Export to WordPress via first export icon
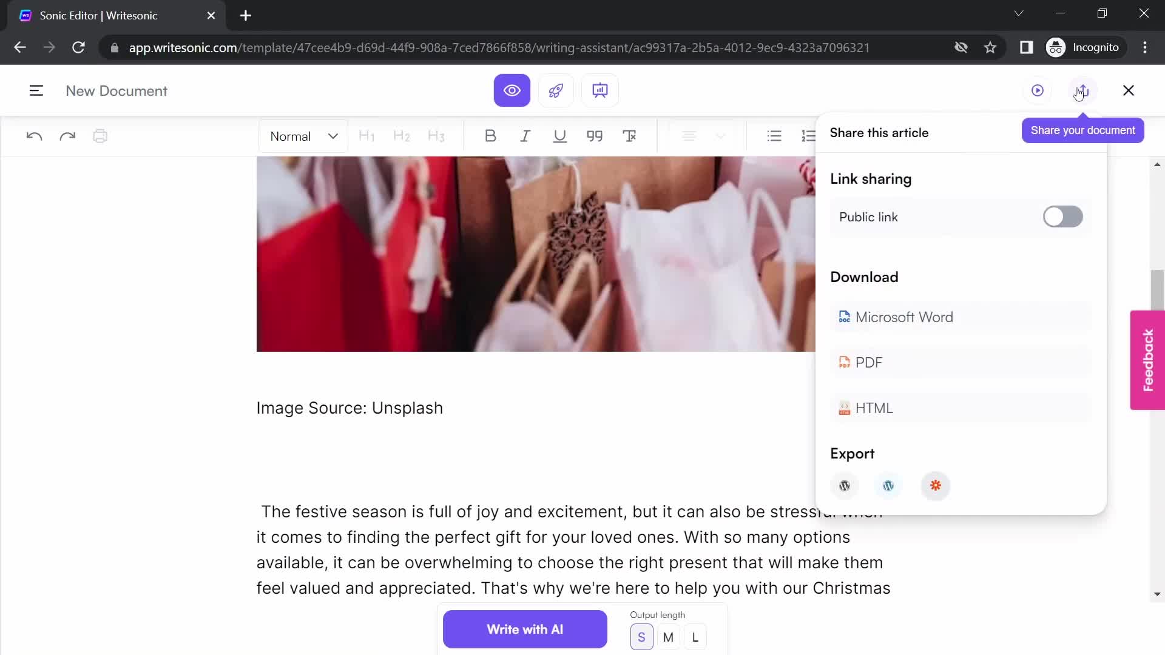 pos(845,485)
